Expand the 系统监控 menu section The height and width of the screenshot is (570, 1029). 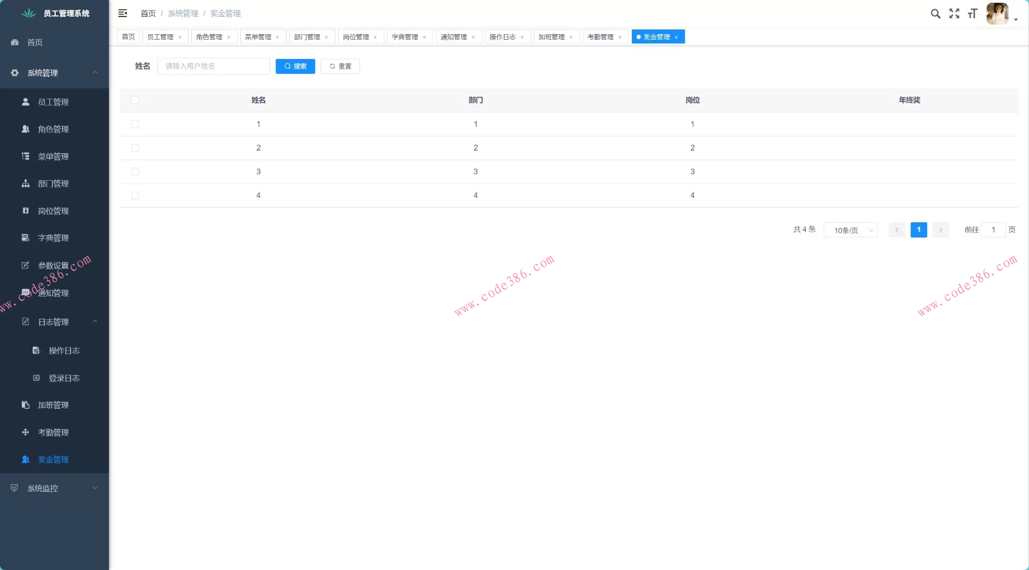[95, 488]
